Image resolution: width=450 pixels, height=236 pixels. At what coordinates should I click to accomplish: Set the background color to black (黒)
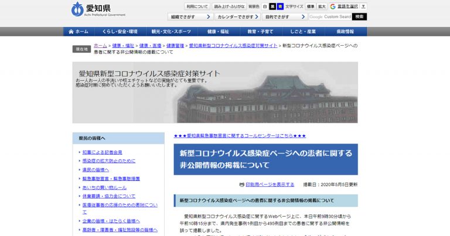click(x=272, y=6)
